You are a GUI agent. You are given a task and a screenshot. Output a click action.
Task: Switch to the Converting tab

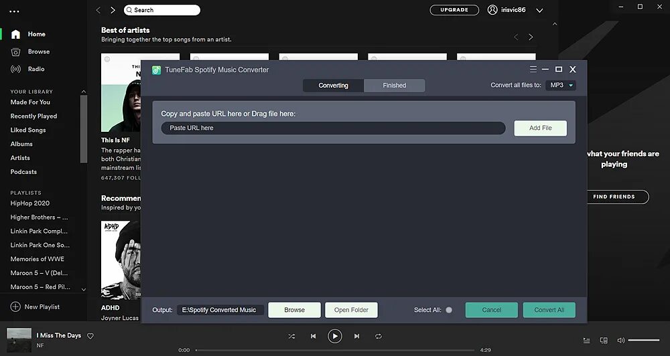333,86
